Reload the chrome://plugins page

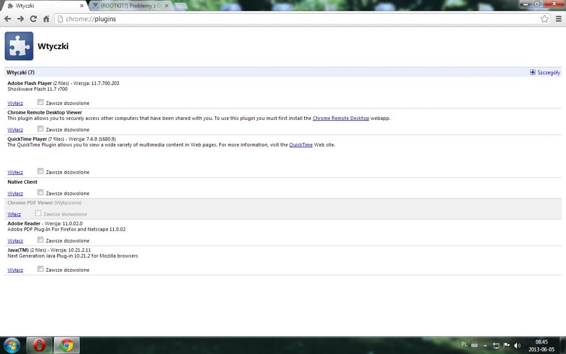[x=33, y=19]
